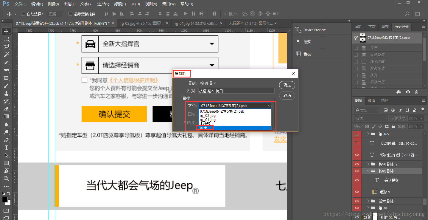Delete current state in History panel
428x220 pixels.
click(x=416, y=92)
